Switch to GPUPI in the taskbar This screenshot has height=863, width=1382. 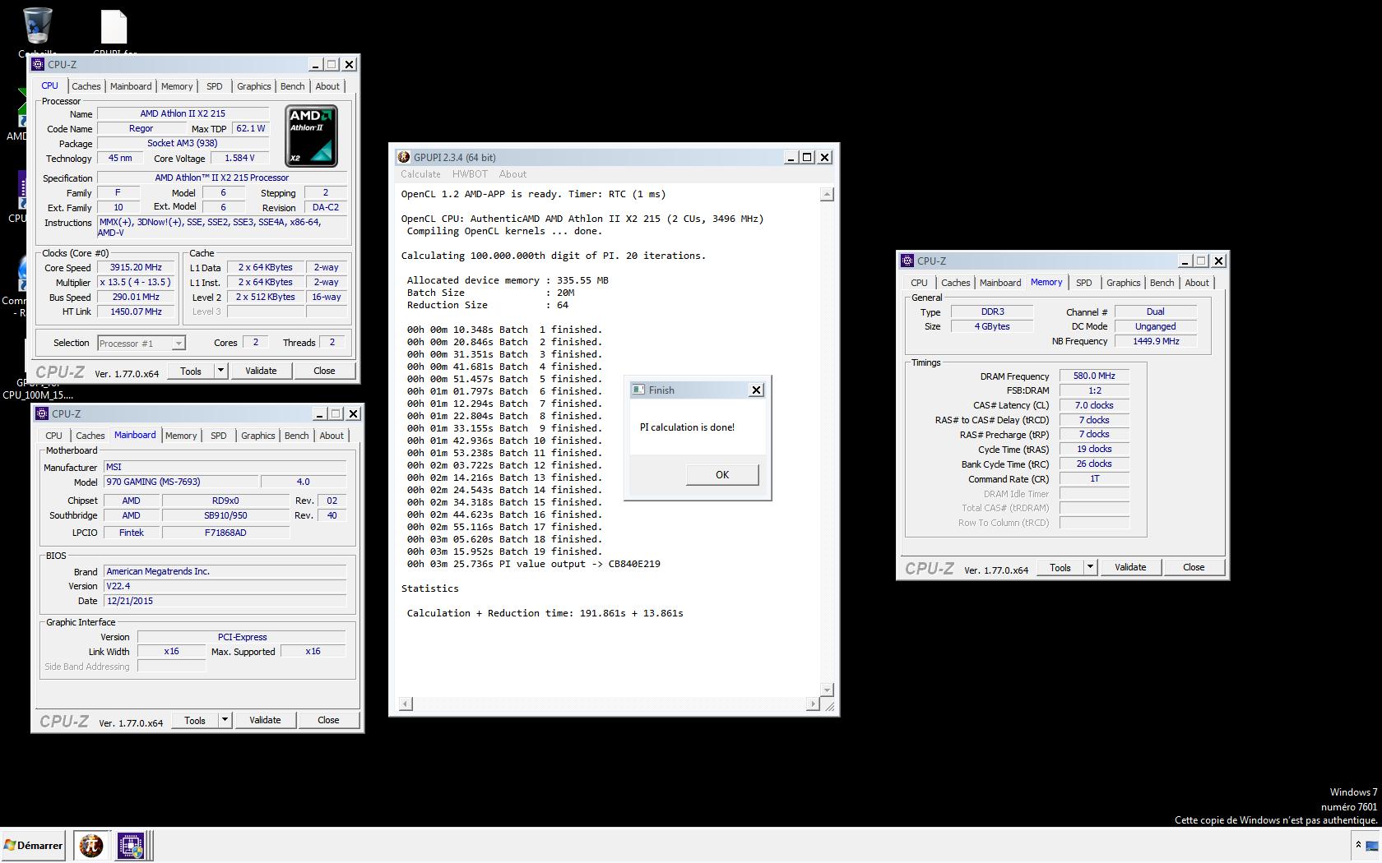coord(90,845)
